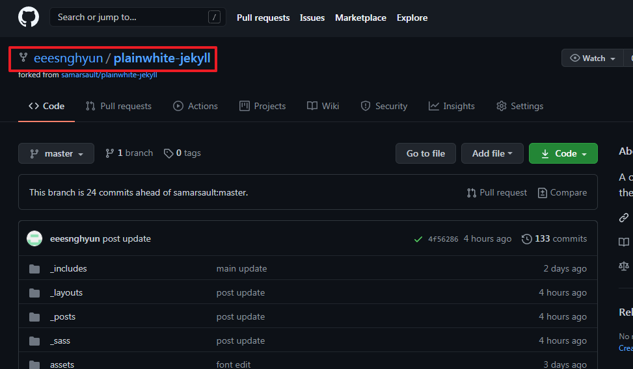This screenshot has width=633, height=369.
Task: Open the _sass folder
Action: point(60,341)
